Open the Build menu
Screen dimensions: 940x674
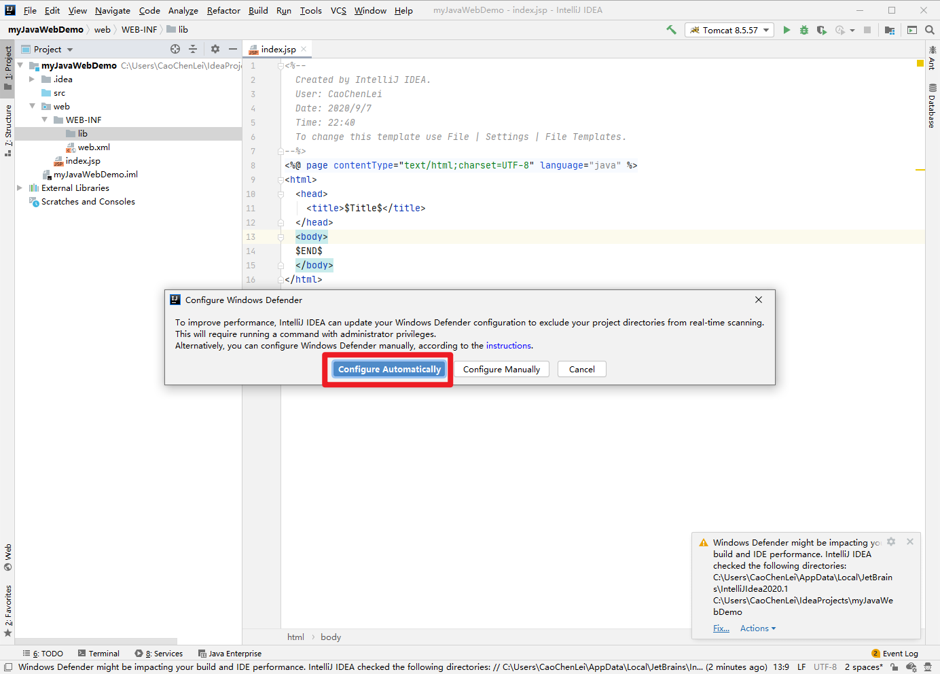[258, 10]
